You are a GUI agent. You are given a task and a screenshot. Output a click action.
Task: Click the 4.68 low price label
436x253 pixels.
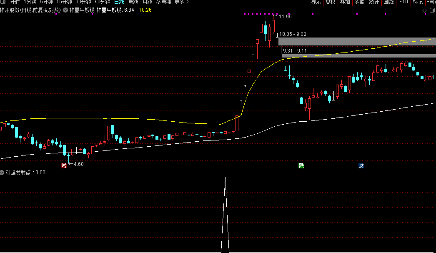(79, 164)
